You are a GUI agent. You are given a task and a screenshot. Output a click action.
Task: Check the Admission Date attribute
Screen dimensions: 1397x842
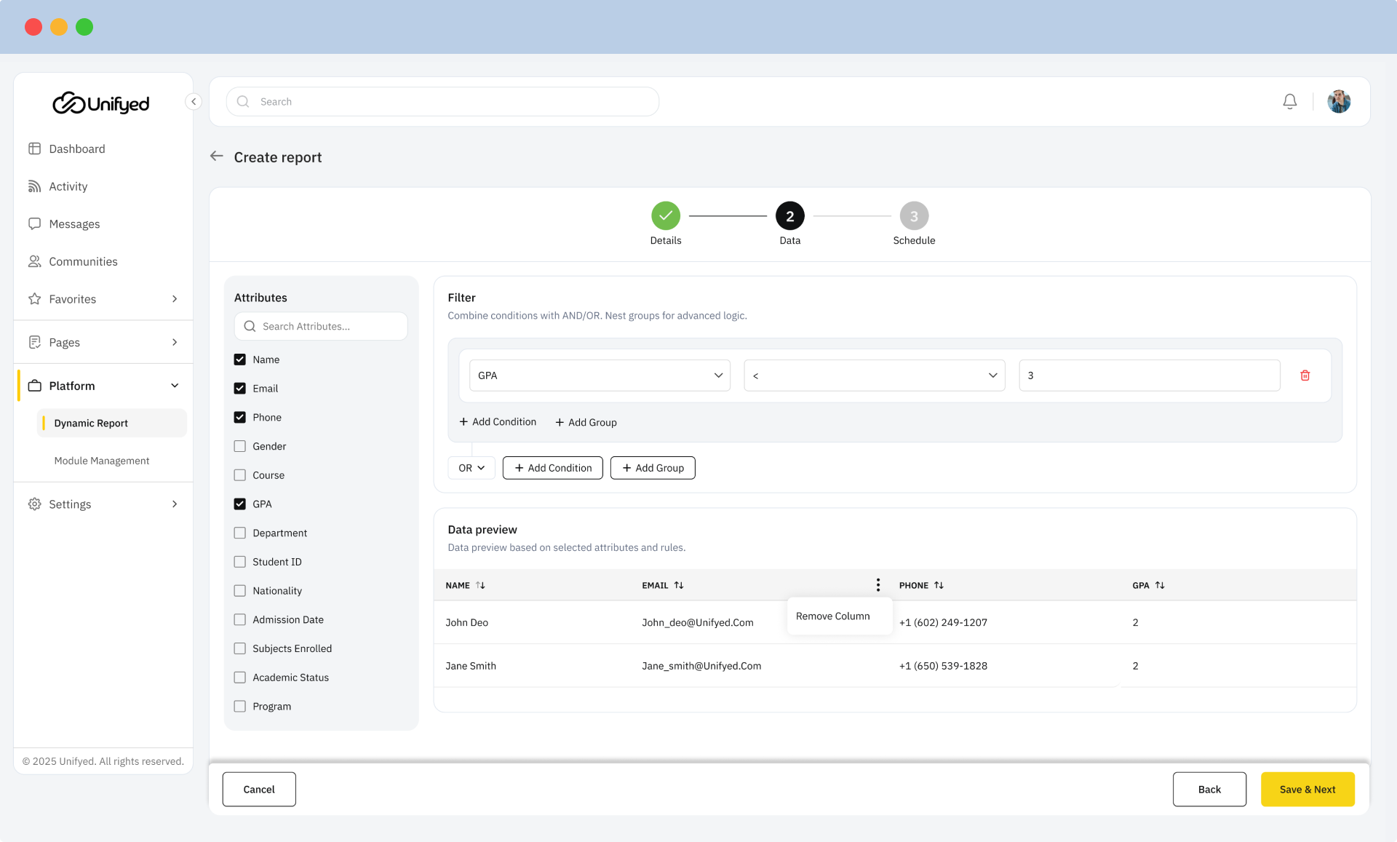click(240, 619)
